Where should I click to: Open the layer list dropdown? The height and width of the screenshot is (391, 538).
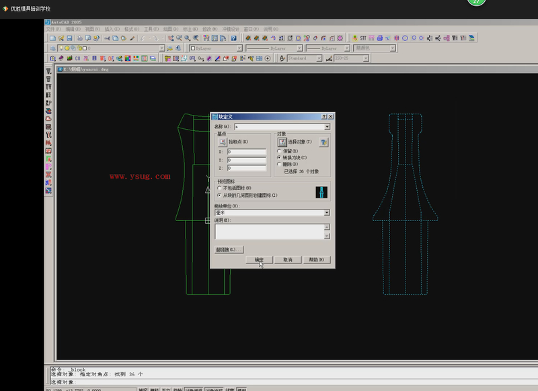(x=162, y=48)
